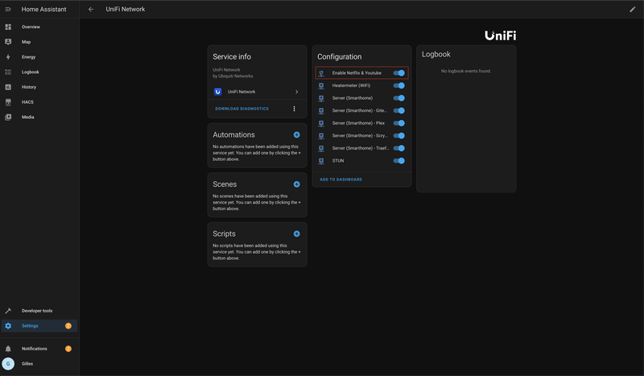The height and width of the screenshot is (376, 644).
Task: Click the pencil edit icon
Action: click(x=632, y=9)
